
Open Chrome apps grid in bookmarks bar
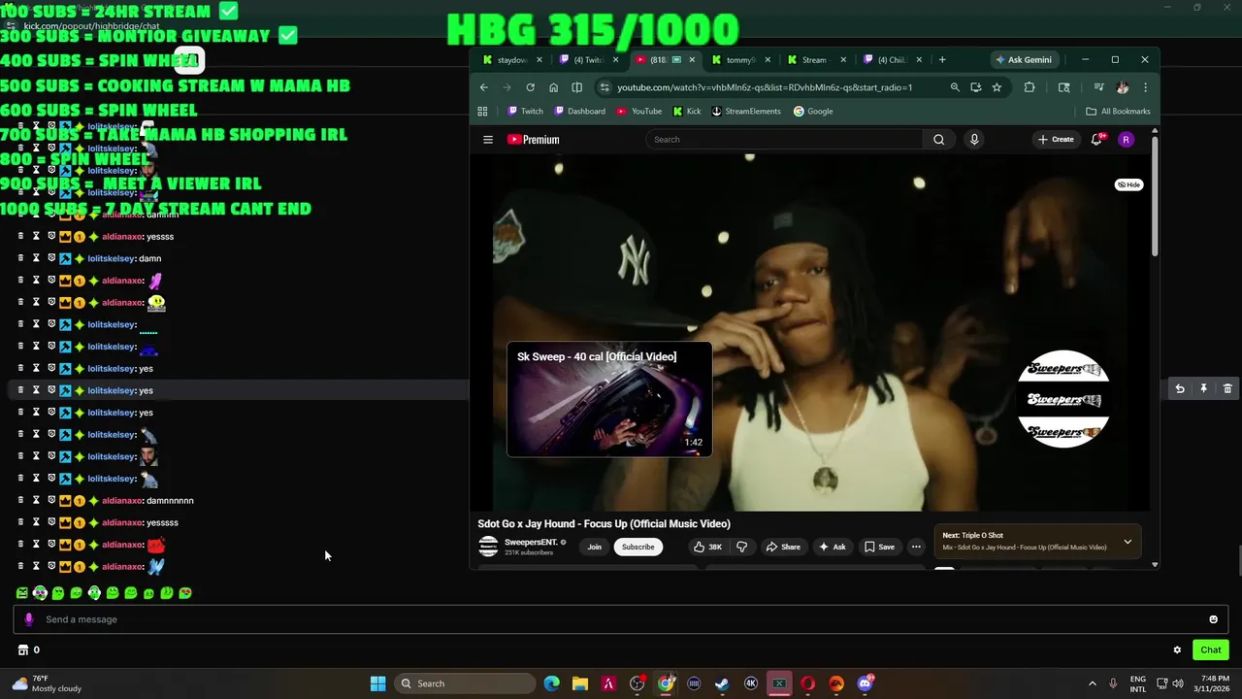482,112
